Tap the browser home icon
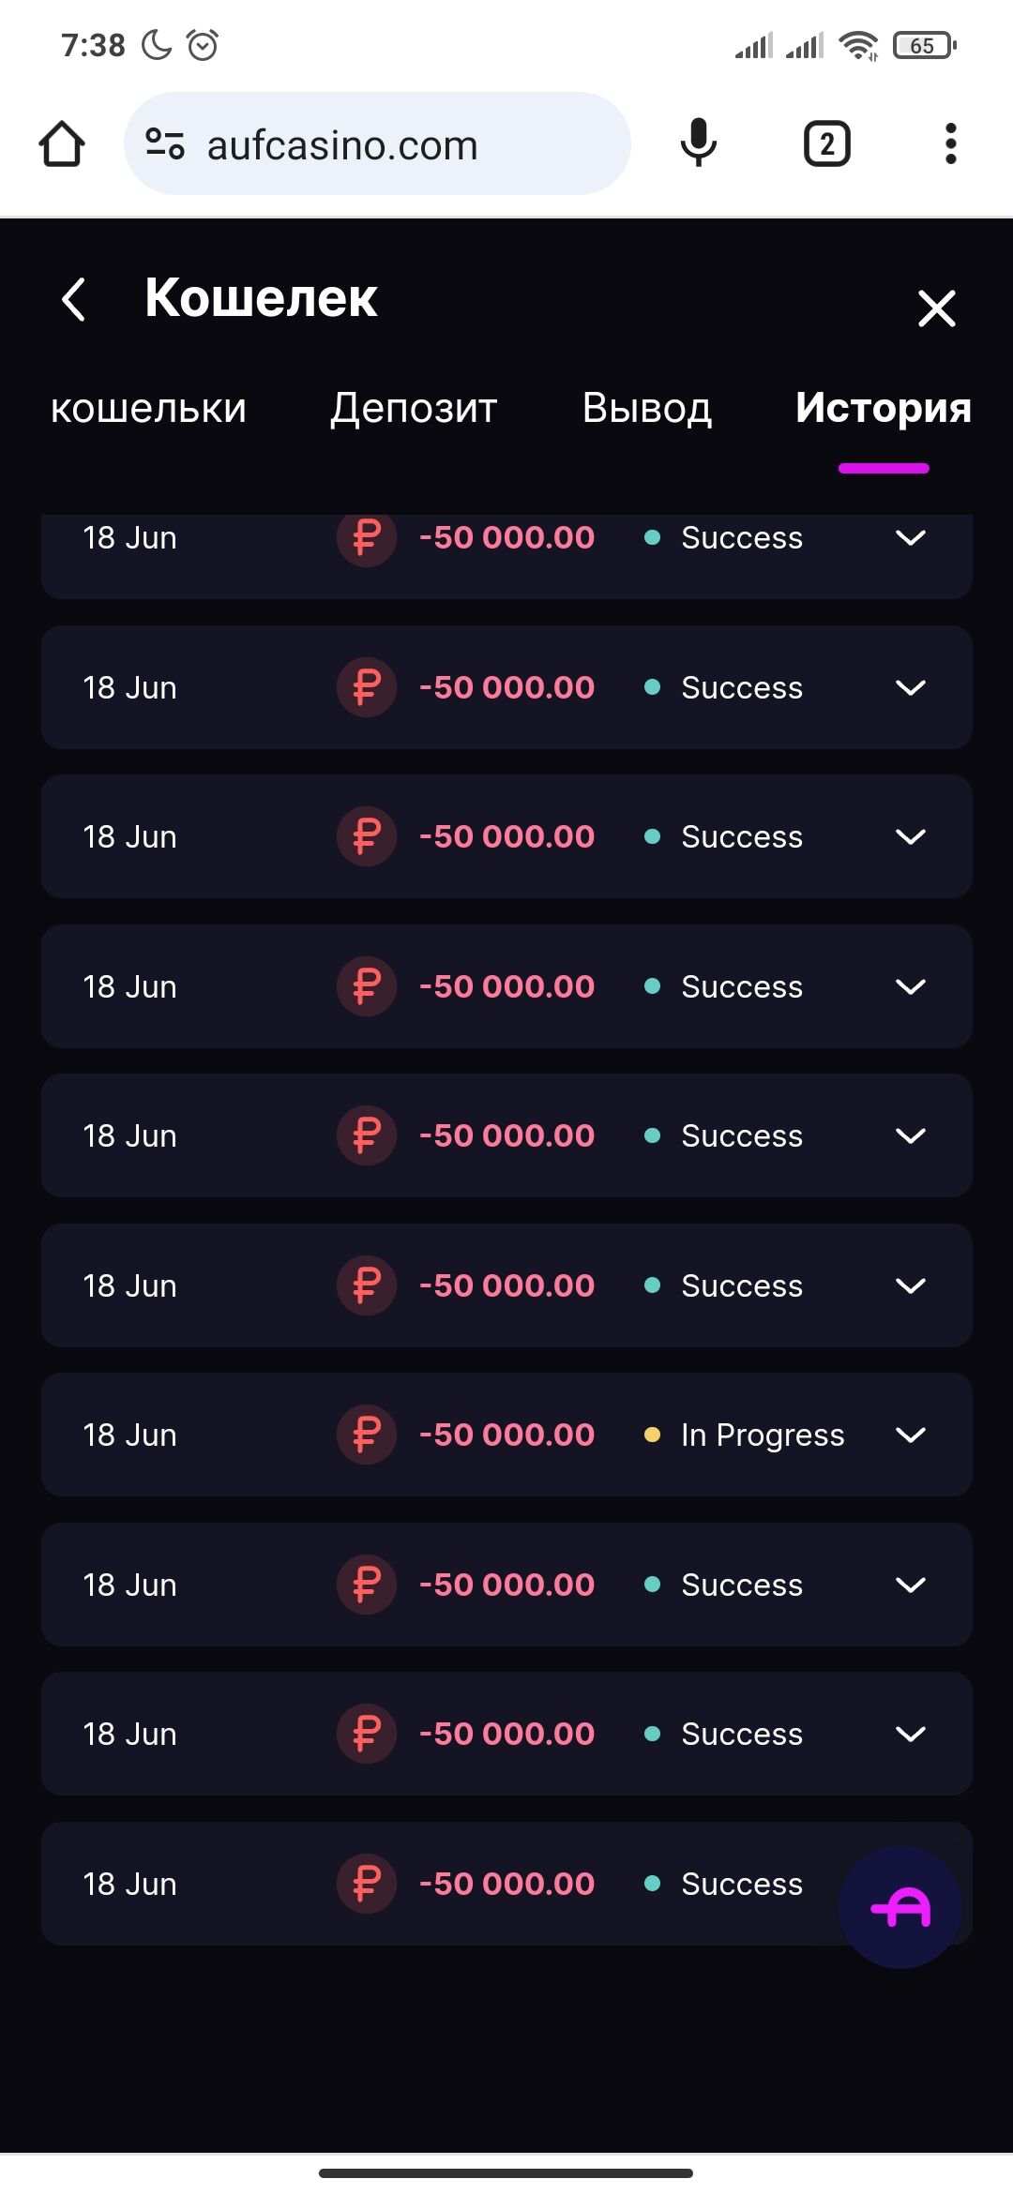This screenshot has width=1013, height=2194. click(62, 144)
